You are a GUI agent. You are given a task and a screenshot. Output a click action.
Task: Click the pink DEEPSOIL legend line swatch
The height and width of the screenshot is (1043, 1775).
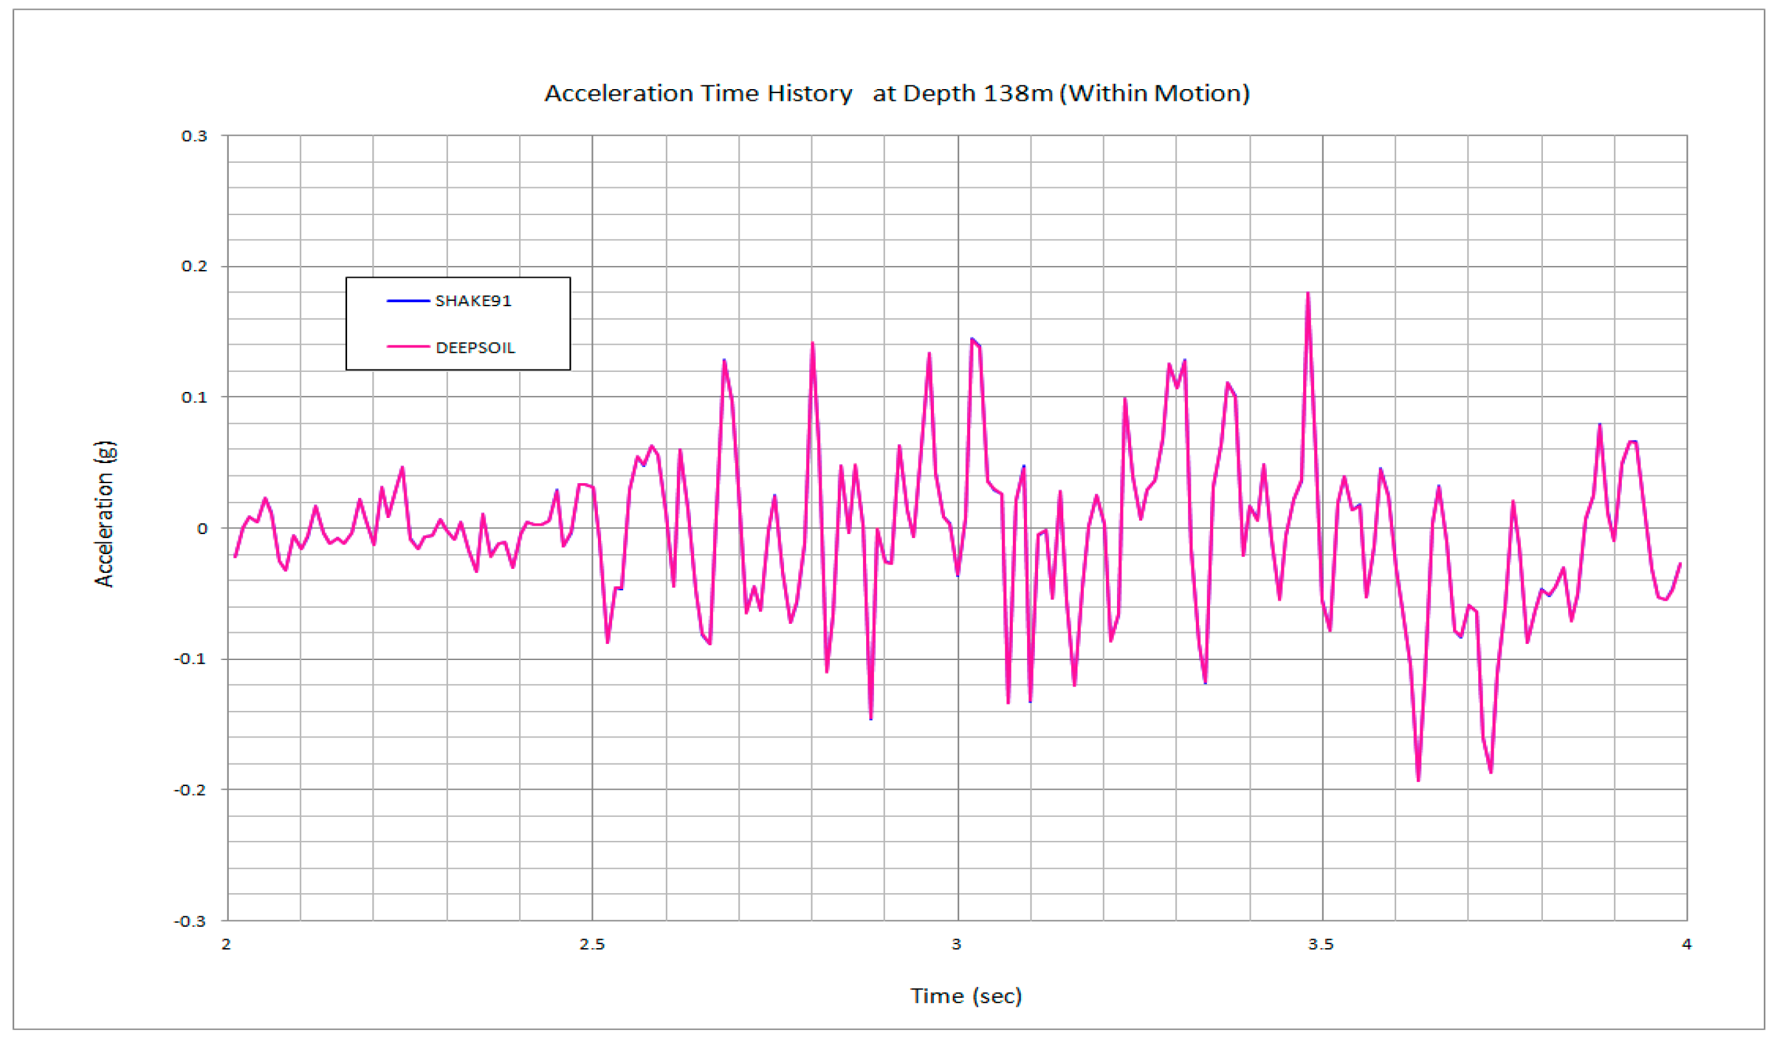pyautogui.click(x=408, y=347)
